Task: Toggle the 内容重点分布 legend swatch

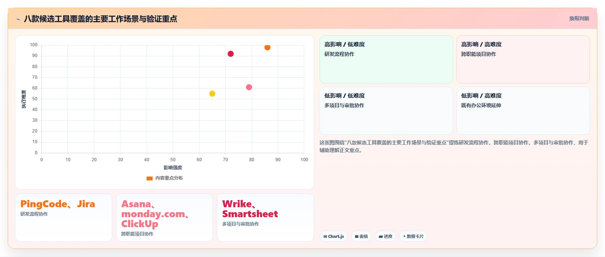Action: [149, 178]
